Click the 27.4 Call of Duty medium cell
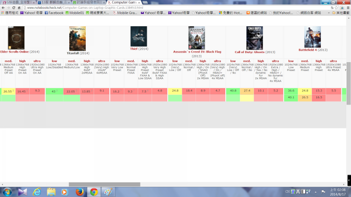 [x=247, y=91]
